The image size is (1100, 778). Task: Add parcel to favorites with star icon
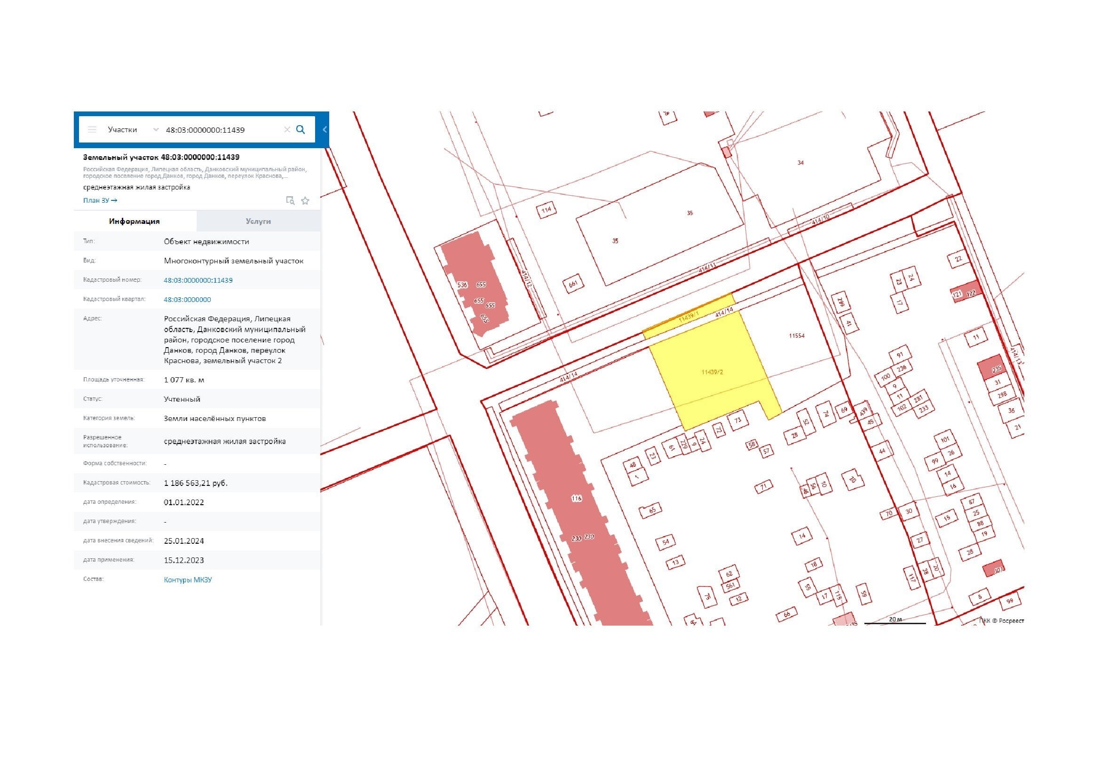[x=305, y=201]
